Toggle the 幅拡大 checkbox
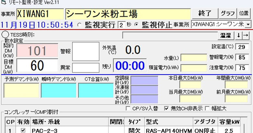Image resolution: width=253 pixels, height=133 pixels. point(207,108)
